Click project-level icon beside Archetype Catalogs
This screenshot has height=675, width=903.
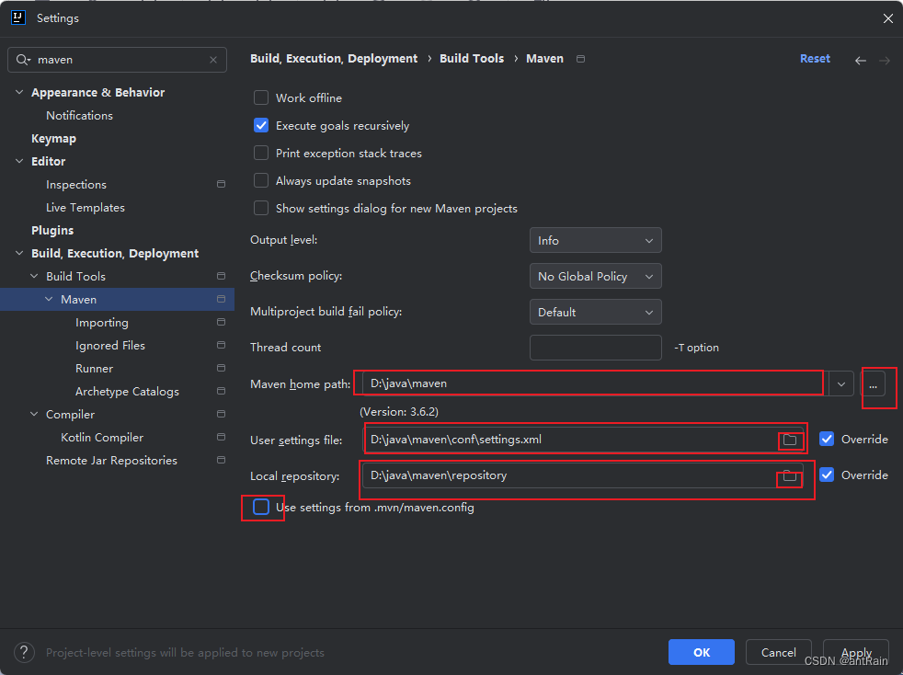221,391
